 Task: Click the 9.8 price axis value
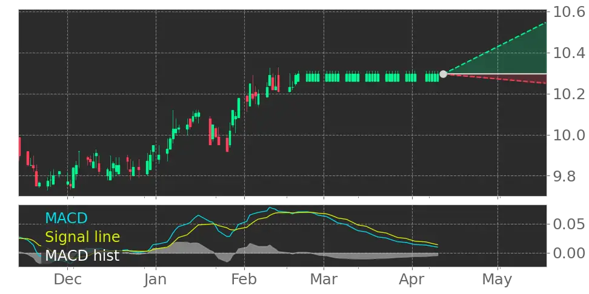[563, 175]
